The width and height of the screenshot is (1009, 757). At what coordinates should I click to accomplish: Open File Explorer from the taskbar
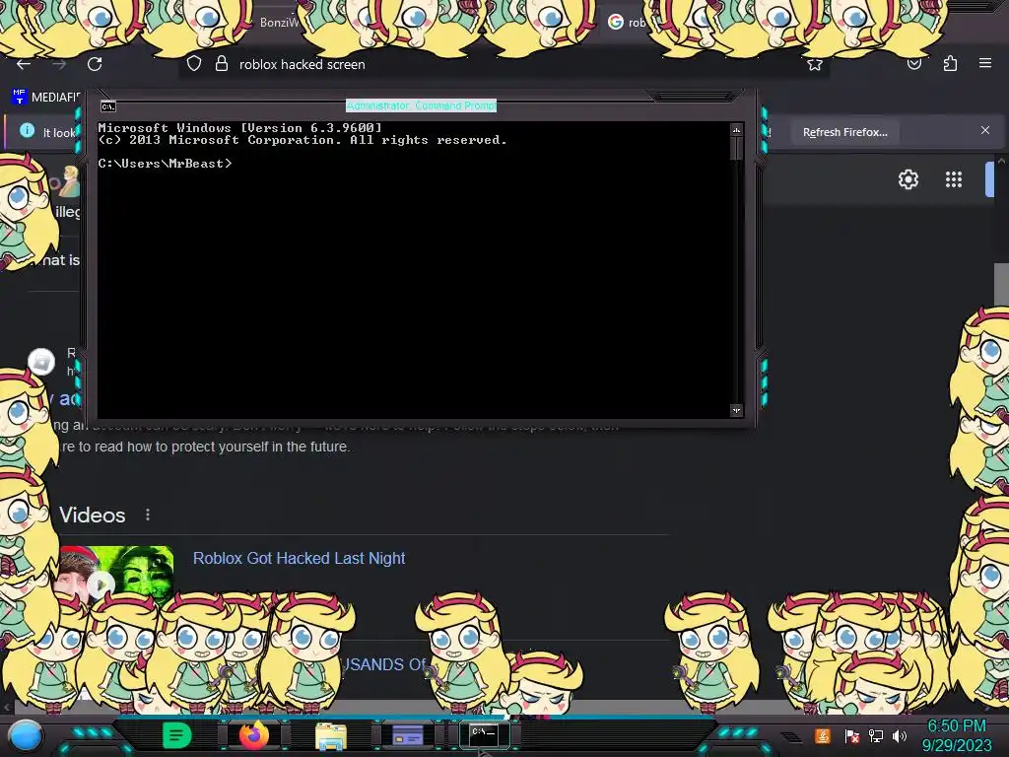coord(331,736)
